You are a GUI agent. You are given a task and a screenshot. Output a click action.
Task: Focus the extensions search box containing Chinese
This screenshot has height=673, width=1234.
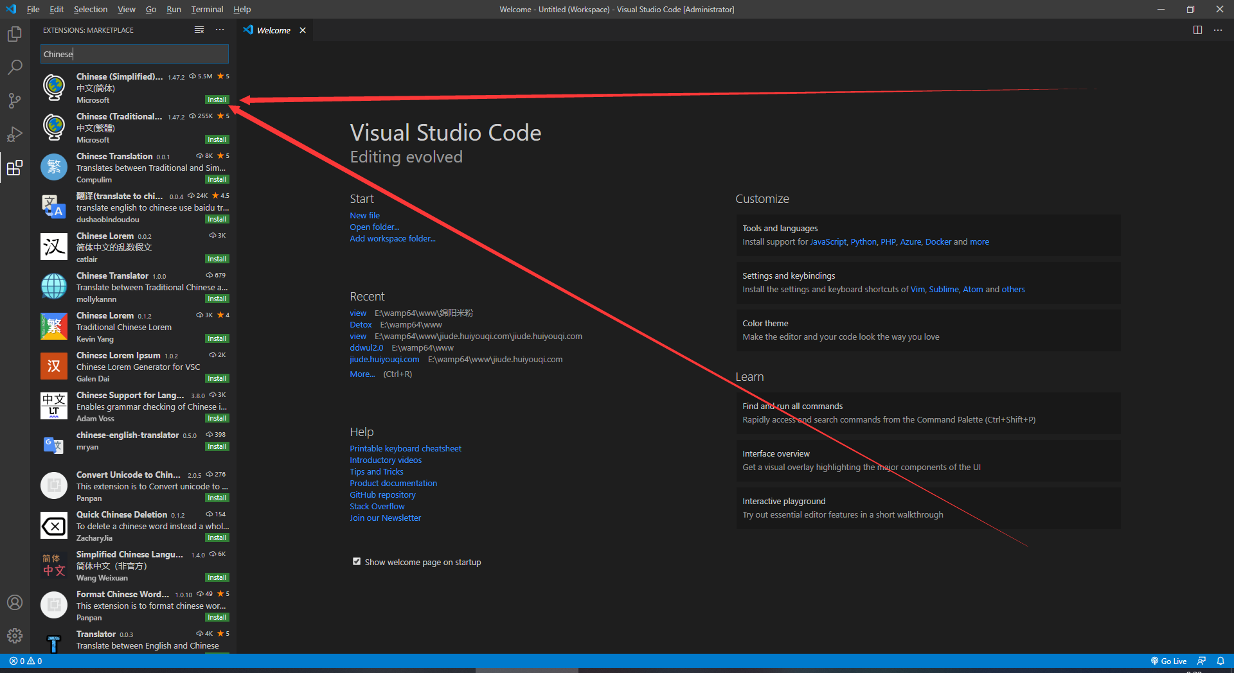coord(134,54)
